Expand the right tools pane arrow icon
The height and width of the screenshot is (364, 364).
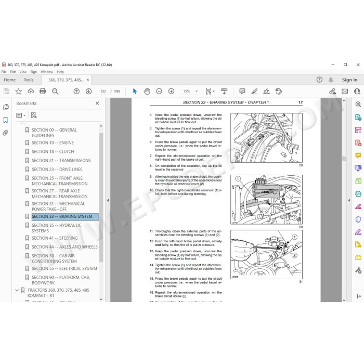click(358, 296)
